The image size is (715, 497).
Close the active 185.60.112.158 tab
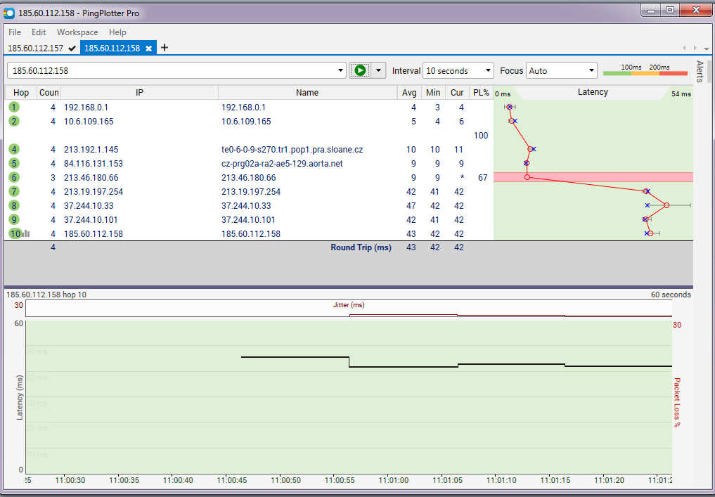pyautogui.click(x=148, y=49)
